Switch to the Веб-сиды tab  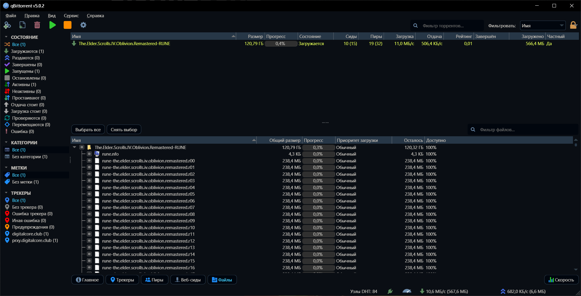188,280
